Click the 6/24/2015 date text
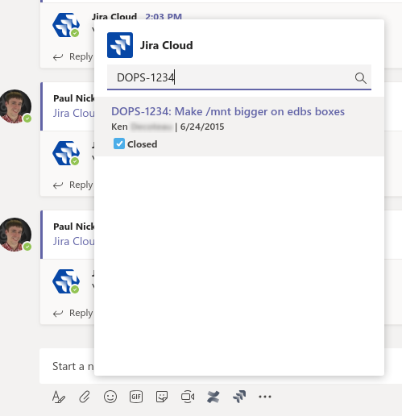 pyautogui.click(x=202, y=127)
